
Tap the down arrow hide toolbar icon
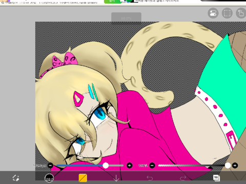[x=116, y=178]
